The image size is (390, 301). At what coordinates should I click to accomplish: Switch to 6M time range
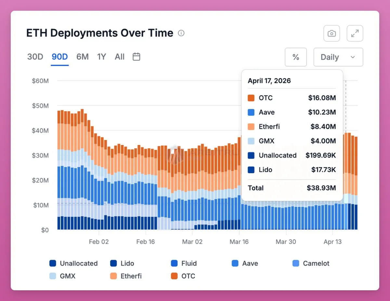click(x=83, y=57)
